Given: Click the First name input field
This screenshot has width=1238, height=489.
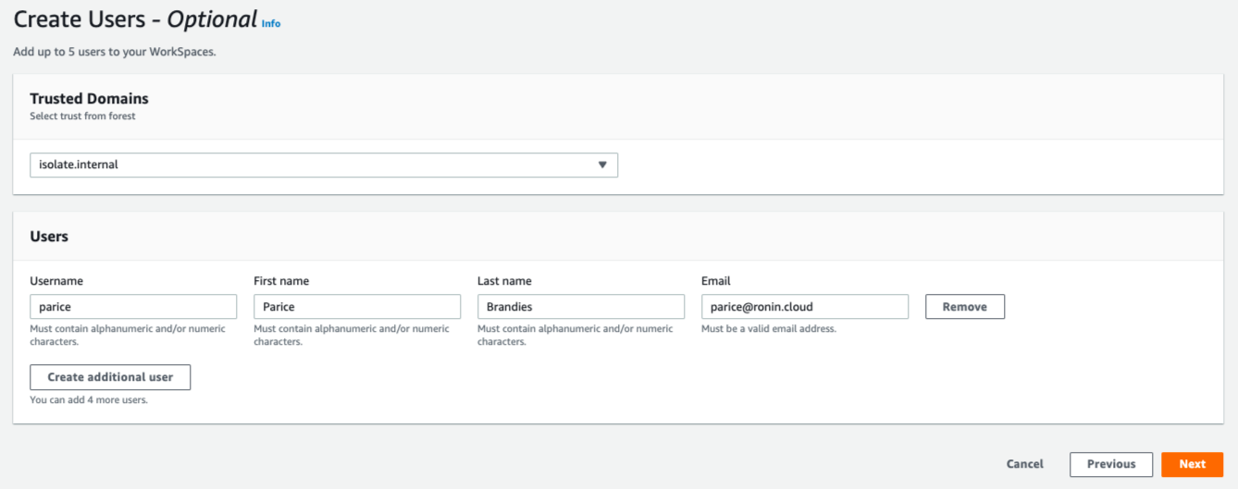Looking at the screenshot, I should point(357,307).
